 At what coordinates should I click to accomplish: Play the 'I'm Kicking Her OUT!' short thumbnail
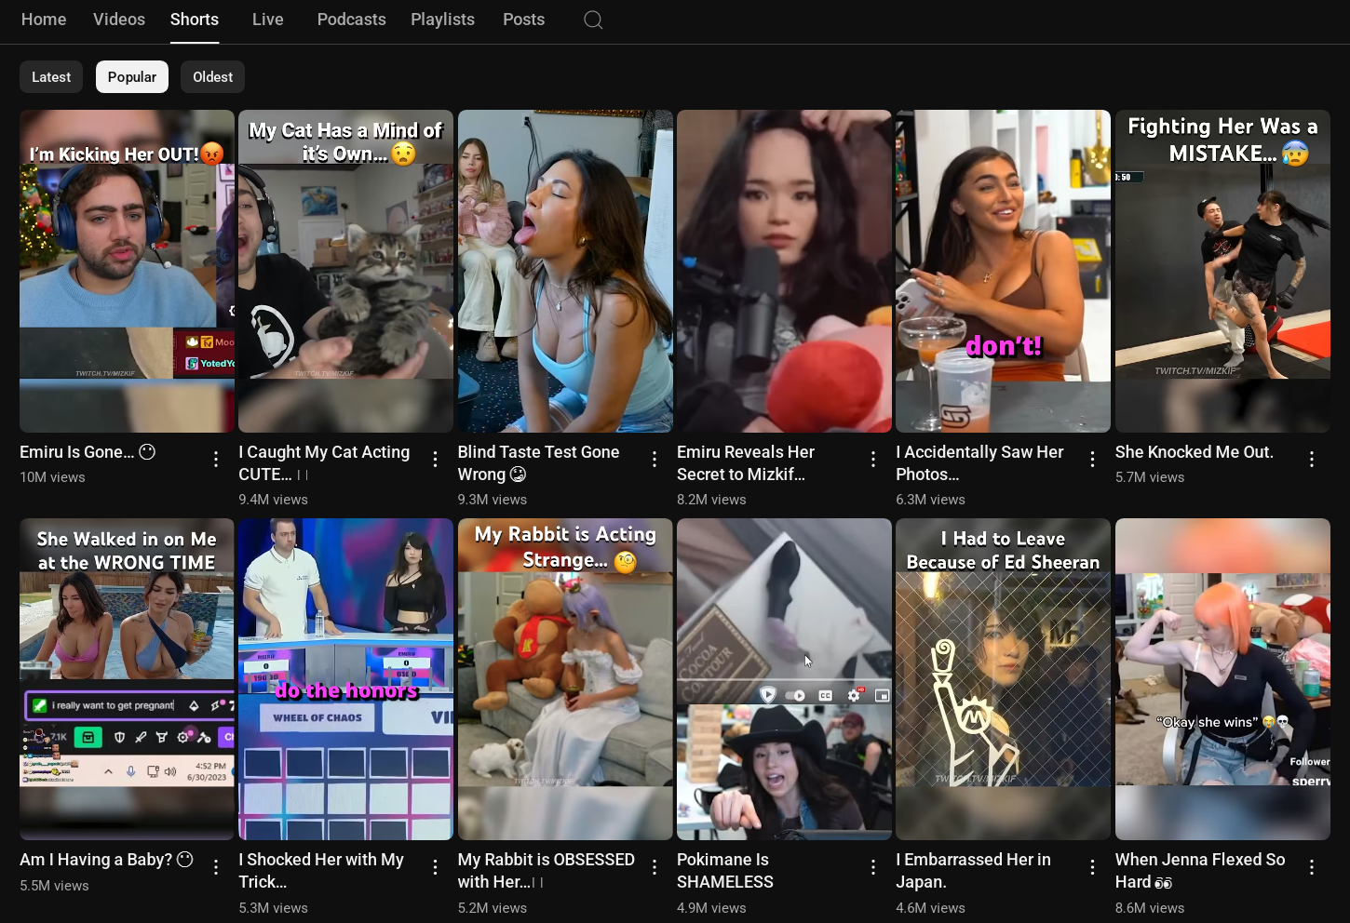click(127, 271)
